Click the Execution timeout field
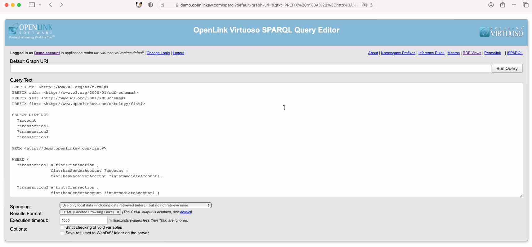The width and height of the screenshot is (532, 247). (x=83, y=220)
